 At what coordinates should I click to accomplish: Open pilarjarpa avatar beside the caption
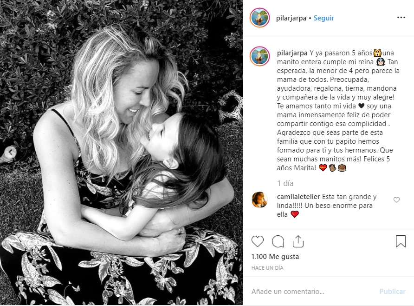tap(259, 56)
